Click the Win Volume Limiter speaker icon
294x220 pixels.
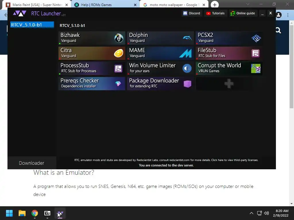point(187,68)
